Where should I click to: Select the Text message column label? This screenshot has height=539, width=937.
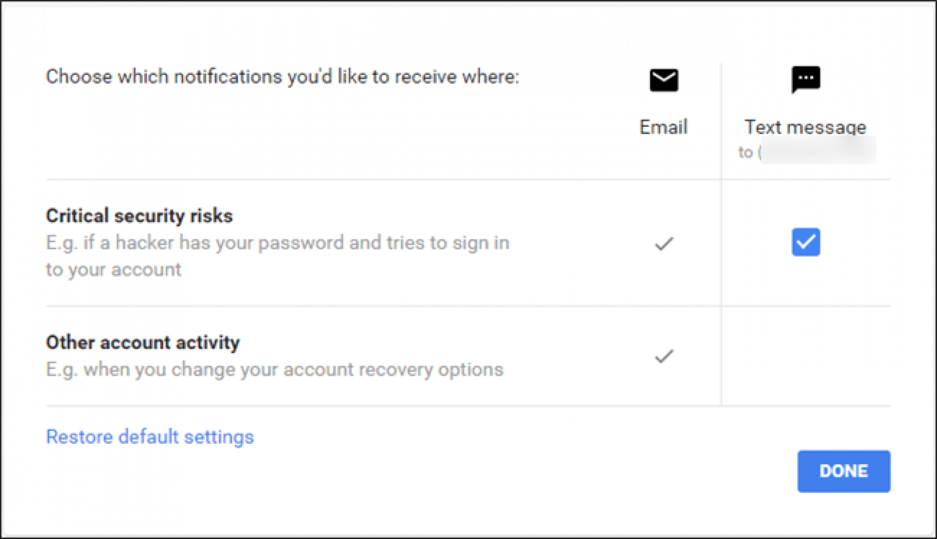point(805,127)
